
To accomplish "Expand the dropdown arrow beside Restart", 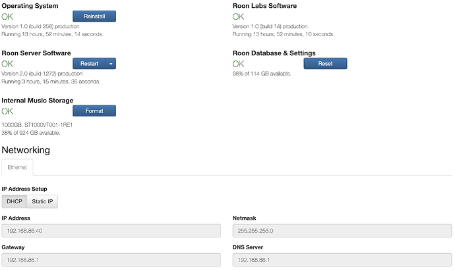I will tap(111, 63).
